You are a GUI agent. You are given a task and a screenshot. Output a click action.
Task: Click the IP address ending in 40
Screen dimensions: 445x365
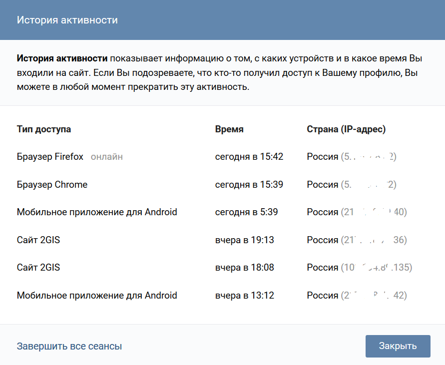click(x=374, y=212)
